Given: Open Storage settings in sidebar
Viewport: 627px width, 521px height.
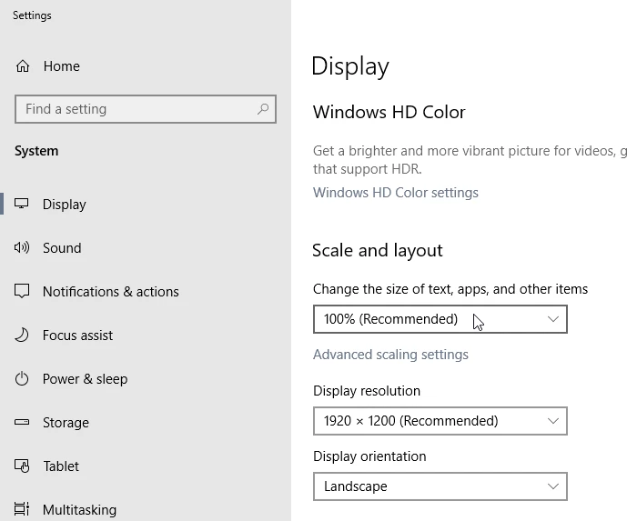Looking at the screenshot, I should [146, 422].
